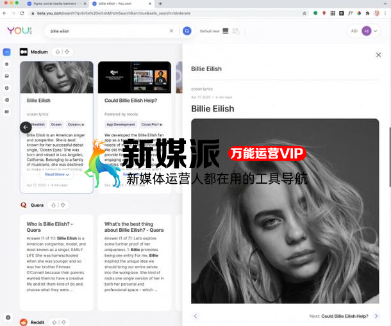Open Who is Billie Eilish? Quora result
The height and width of the screenshot is (326, 391).
pyautogui.click(x=49, y=227)
